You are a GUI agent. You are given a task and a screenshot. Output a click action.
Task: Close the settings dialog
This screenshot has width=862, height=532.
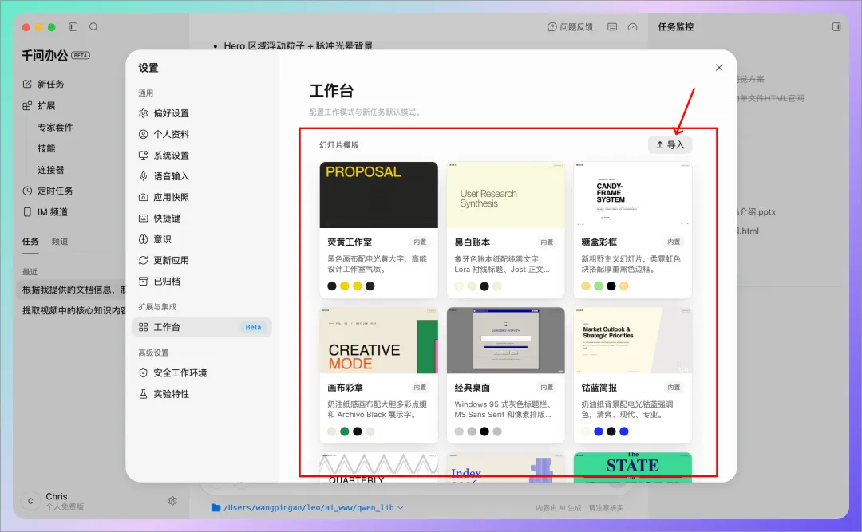tap(719, 68)
